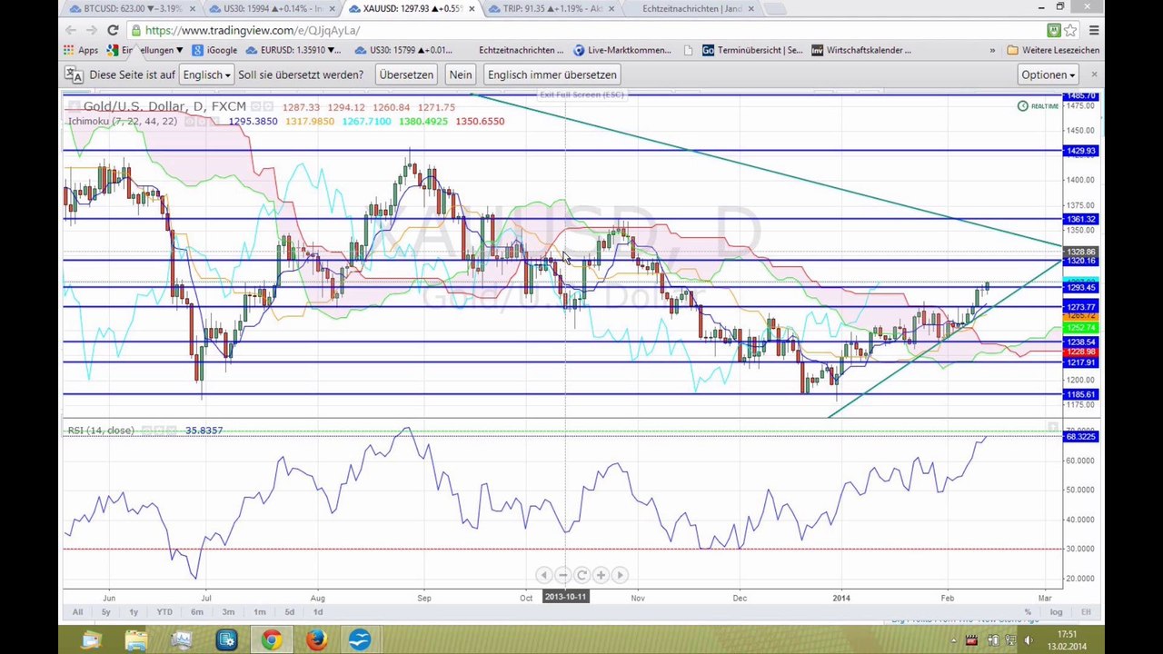Screen dimensions: 1163x654
Task: Switch to the BTCUSD browser tab
Action: click(129, 9)
